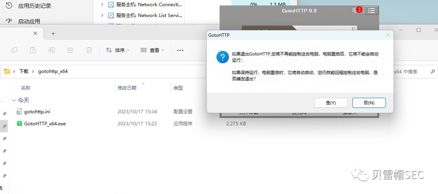Screen dimensions: 438x194
Task: Click the Explorer copy icon
Action: tap(14, 50)
